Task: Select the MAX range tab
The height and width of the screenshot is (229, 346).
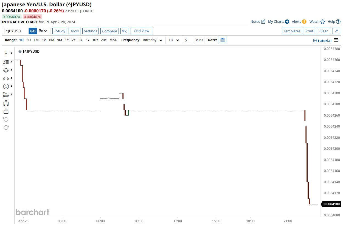Action: click(x=113, y=40)
